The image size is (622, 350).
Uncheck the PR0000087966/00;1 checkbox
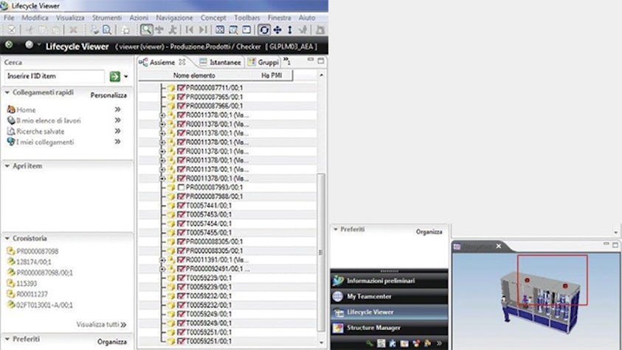[x=182, y=106]
